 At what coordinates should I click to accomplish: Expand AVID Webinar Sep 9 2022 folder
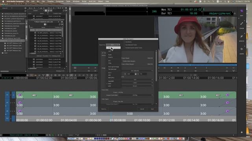1,38
